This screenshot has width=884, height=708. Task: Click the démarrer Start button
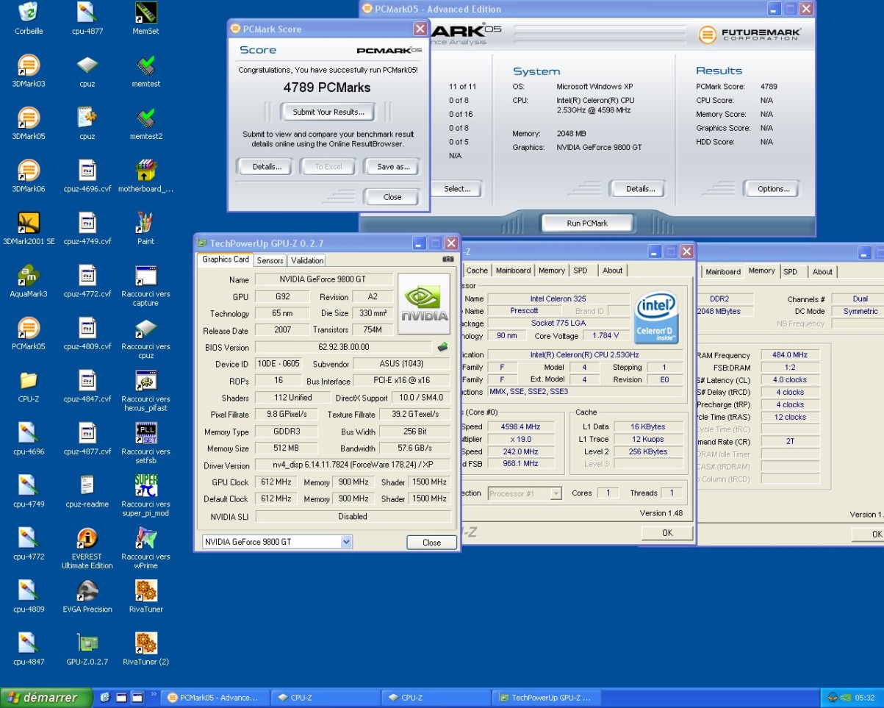pyautogui.click(x=46, y=698)
